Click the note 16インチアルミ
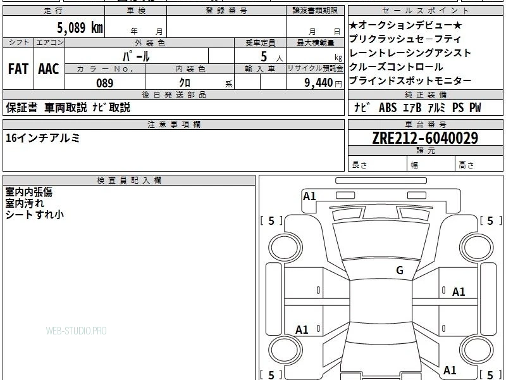Image resolution: width=506 pixels, height=380 pixels. (42, 138)
